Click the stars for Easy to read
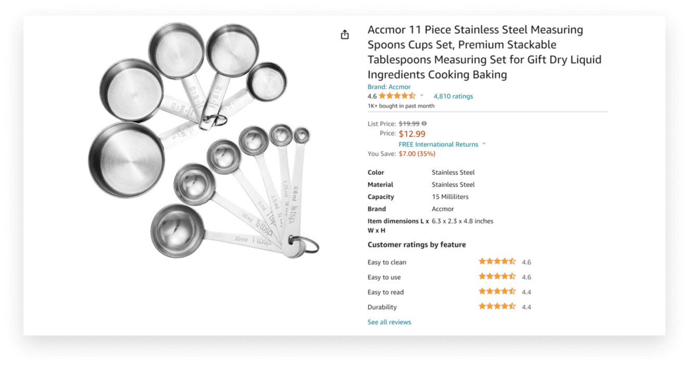This screenshot has height=367, width=689. (x=497, y=291)
